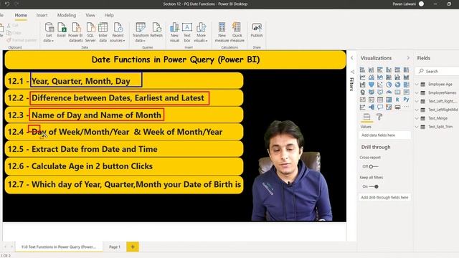Collapse the Visualizations pane chevron
This screenshot has height=258, width=459.
pos(408,58)
